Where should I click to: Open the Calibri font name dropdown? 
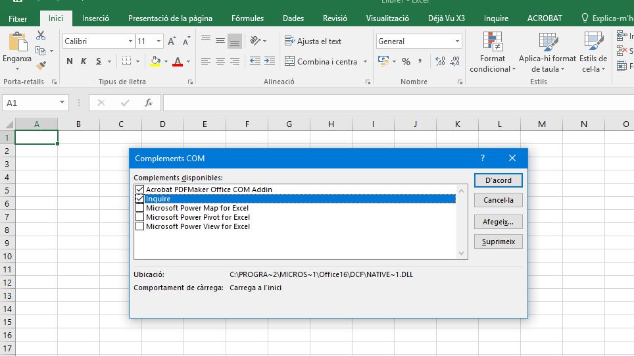point(130,41)
